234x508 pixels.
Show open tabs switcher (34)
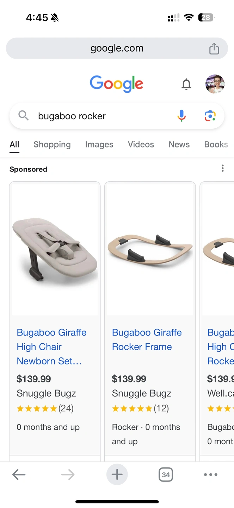click(166, 474)
